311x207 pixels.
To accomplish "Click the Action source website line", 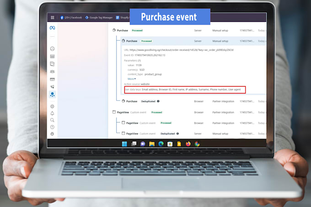I will point(137,84).
